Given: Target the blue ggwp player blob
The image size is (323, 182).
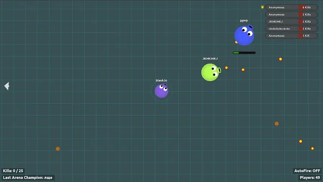Looking at the screenshot, I should coord(244,35).
